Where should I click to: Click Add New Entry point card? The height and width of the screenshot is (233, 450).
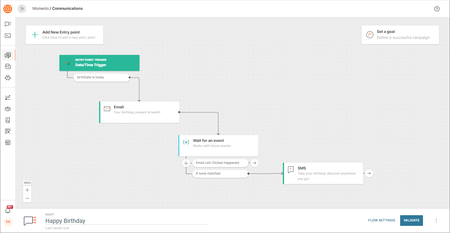click(64, 35)
